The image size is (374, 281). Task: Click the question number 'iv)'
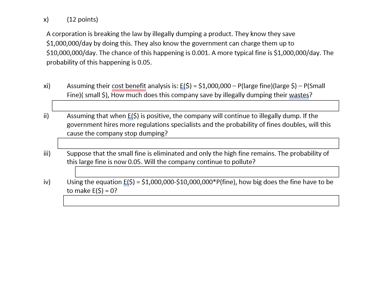47,182
